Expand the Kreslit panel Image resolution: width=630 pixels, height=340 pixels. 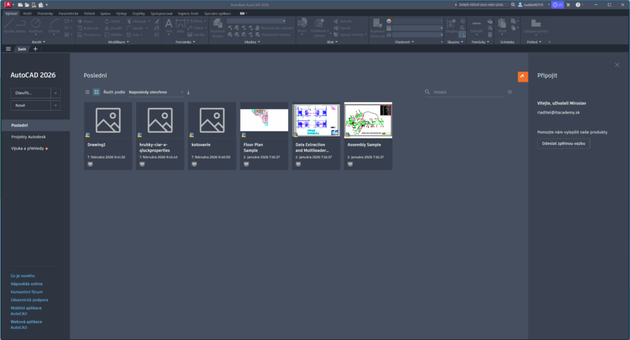39,42
